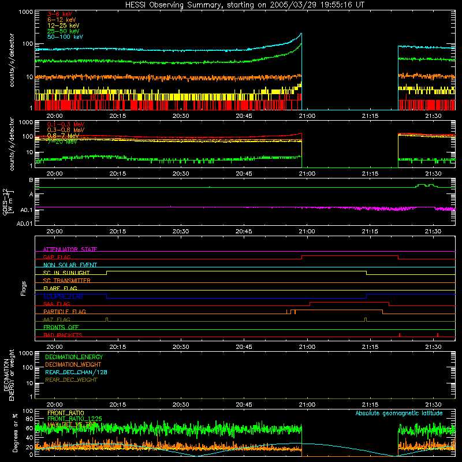This screenshot has height=462, width=462.
Task: Select the FLARE_FLAG label
Action: click(x=60, y=288)
